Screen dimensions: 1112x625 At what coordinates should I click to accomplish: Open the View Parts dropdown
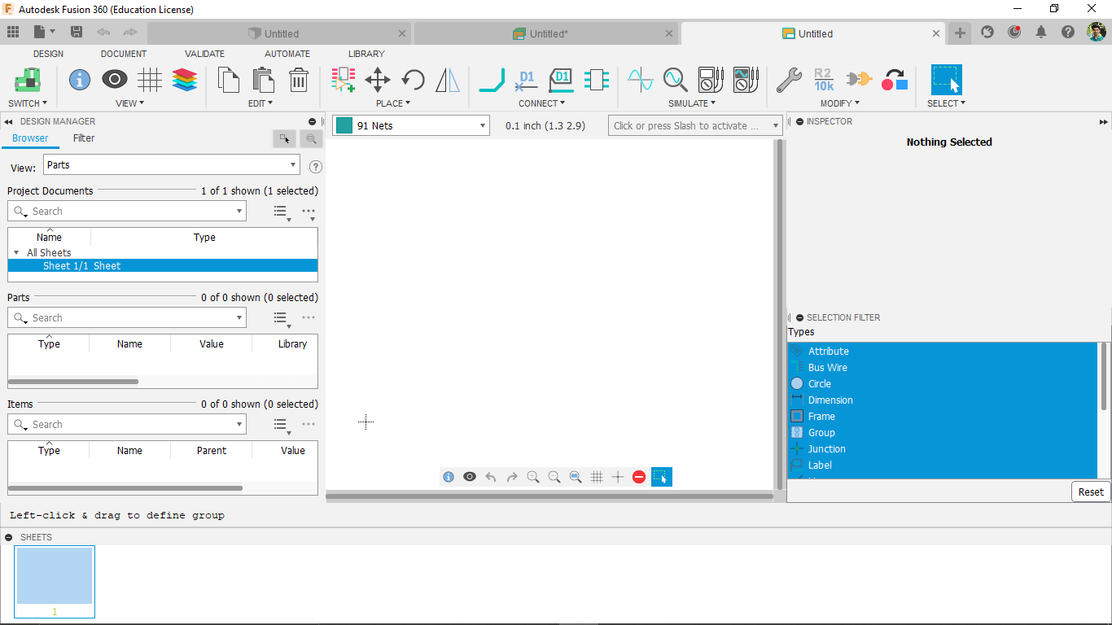tap(172, 165)
